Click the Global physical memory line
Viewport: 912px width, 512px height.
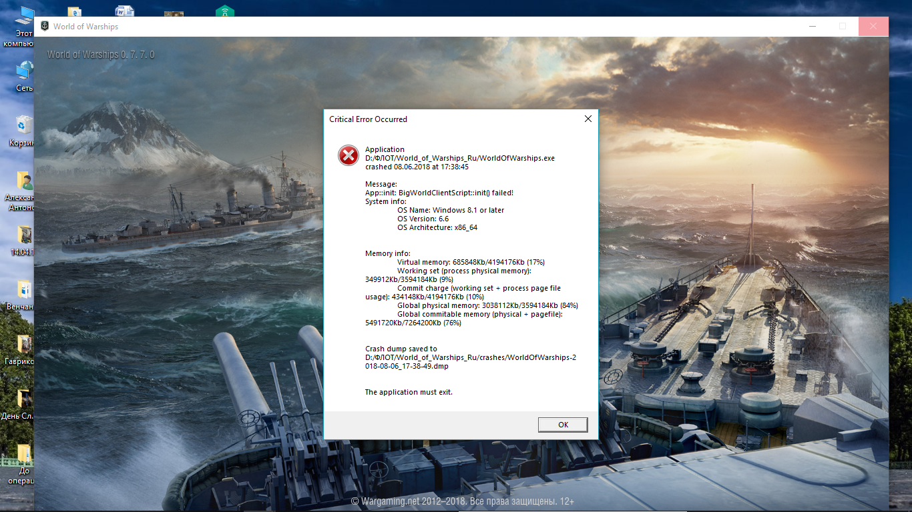click(487, 305)
